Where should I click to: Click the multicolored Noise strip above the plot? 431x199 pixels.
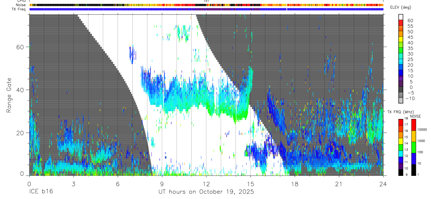click(x=206, y=5)
